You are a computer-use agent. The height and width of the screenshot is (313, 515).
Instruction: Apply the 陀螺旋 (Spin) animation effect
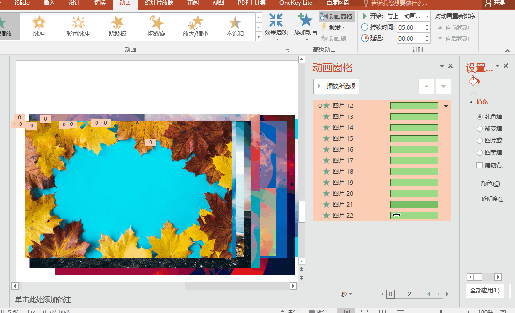pos(156,26)
